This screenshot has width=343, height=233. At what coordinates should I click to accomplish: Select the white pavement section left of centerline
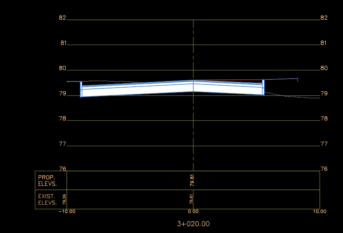138,91
